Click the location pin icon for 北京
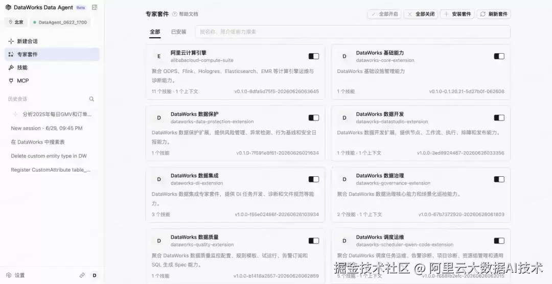The width and height of the screenshot is (552, 284). [x=11, y=22]
